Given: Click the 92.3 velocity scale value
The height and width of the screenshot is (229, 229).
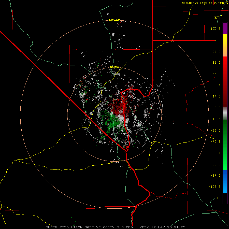Looking at the screenshot, I should [x=217, y=40].
